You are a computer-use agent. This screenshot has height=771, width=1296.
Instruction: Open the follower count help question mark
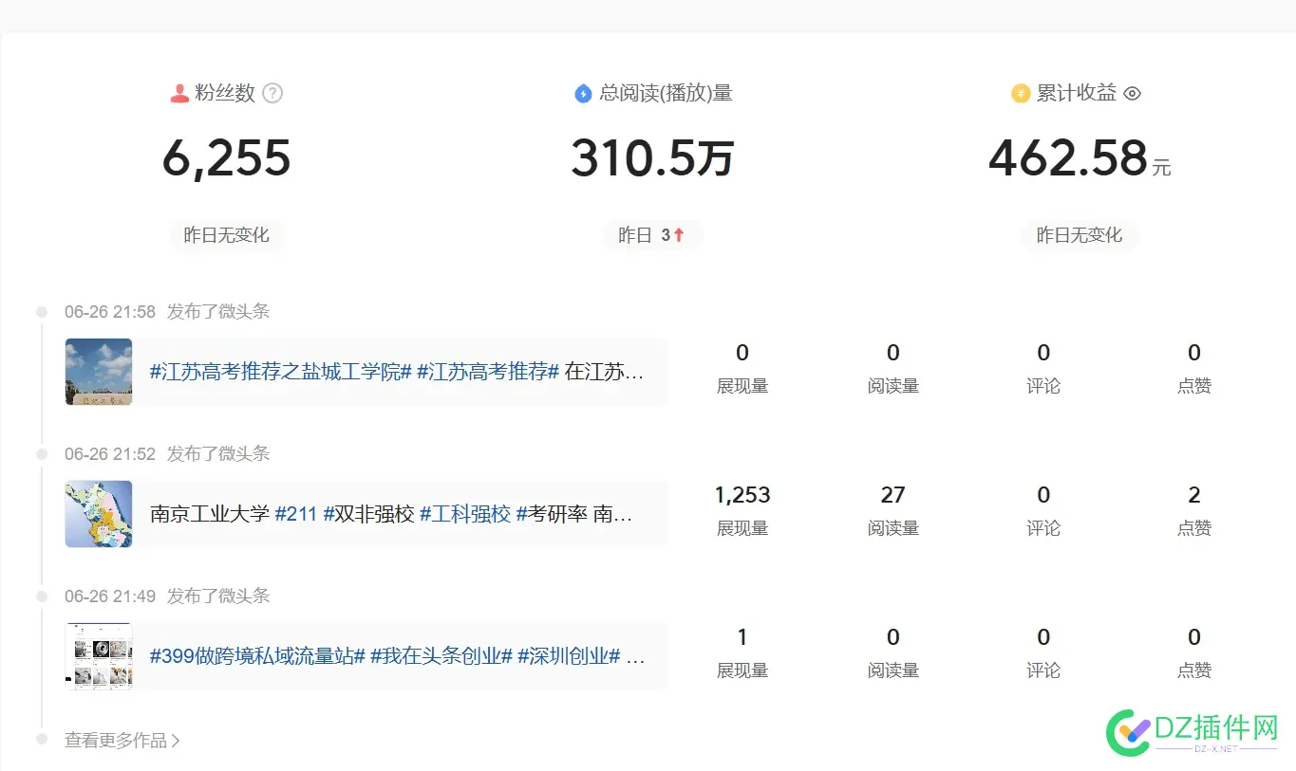coord(272,93)
